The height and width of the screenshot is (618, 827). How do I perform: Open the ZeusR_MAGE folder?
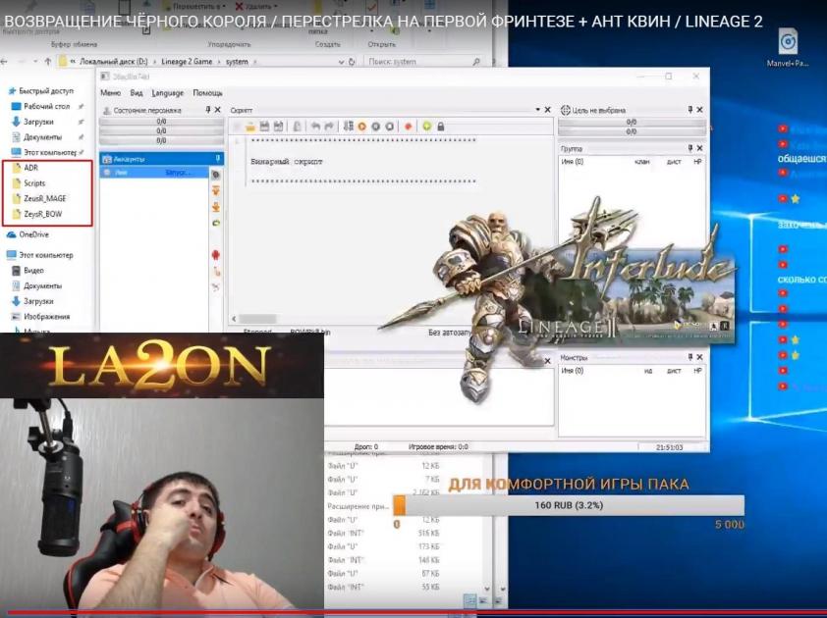pyautogui.click(x=45, y=198)
